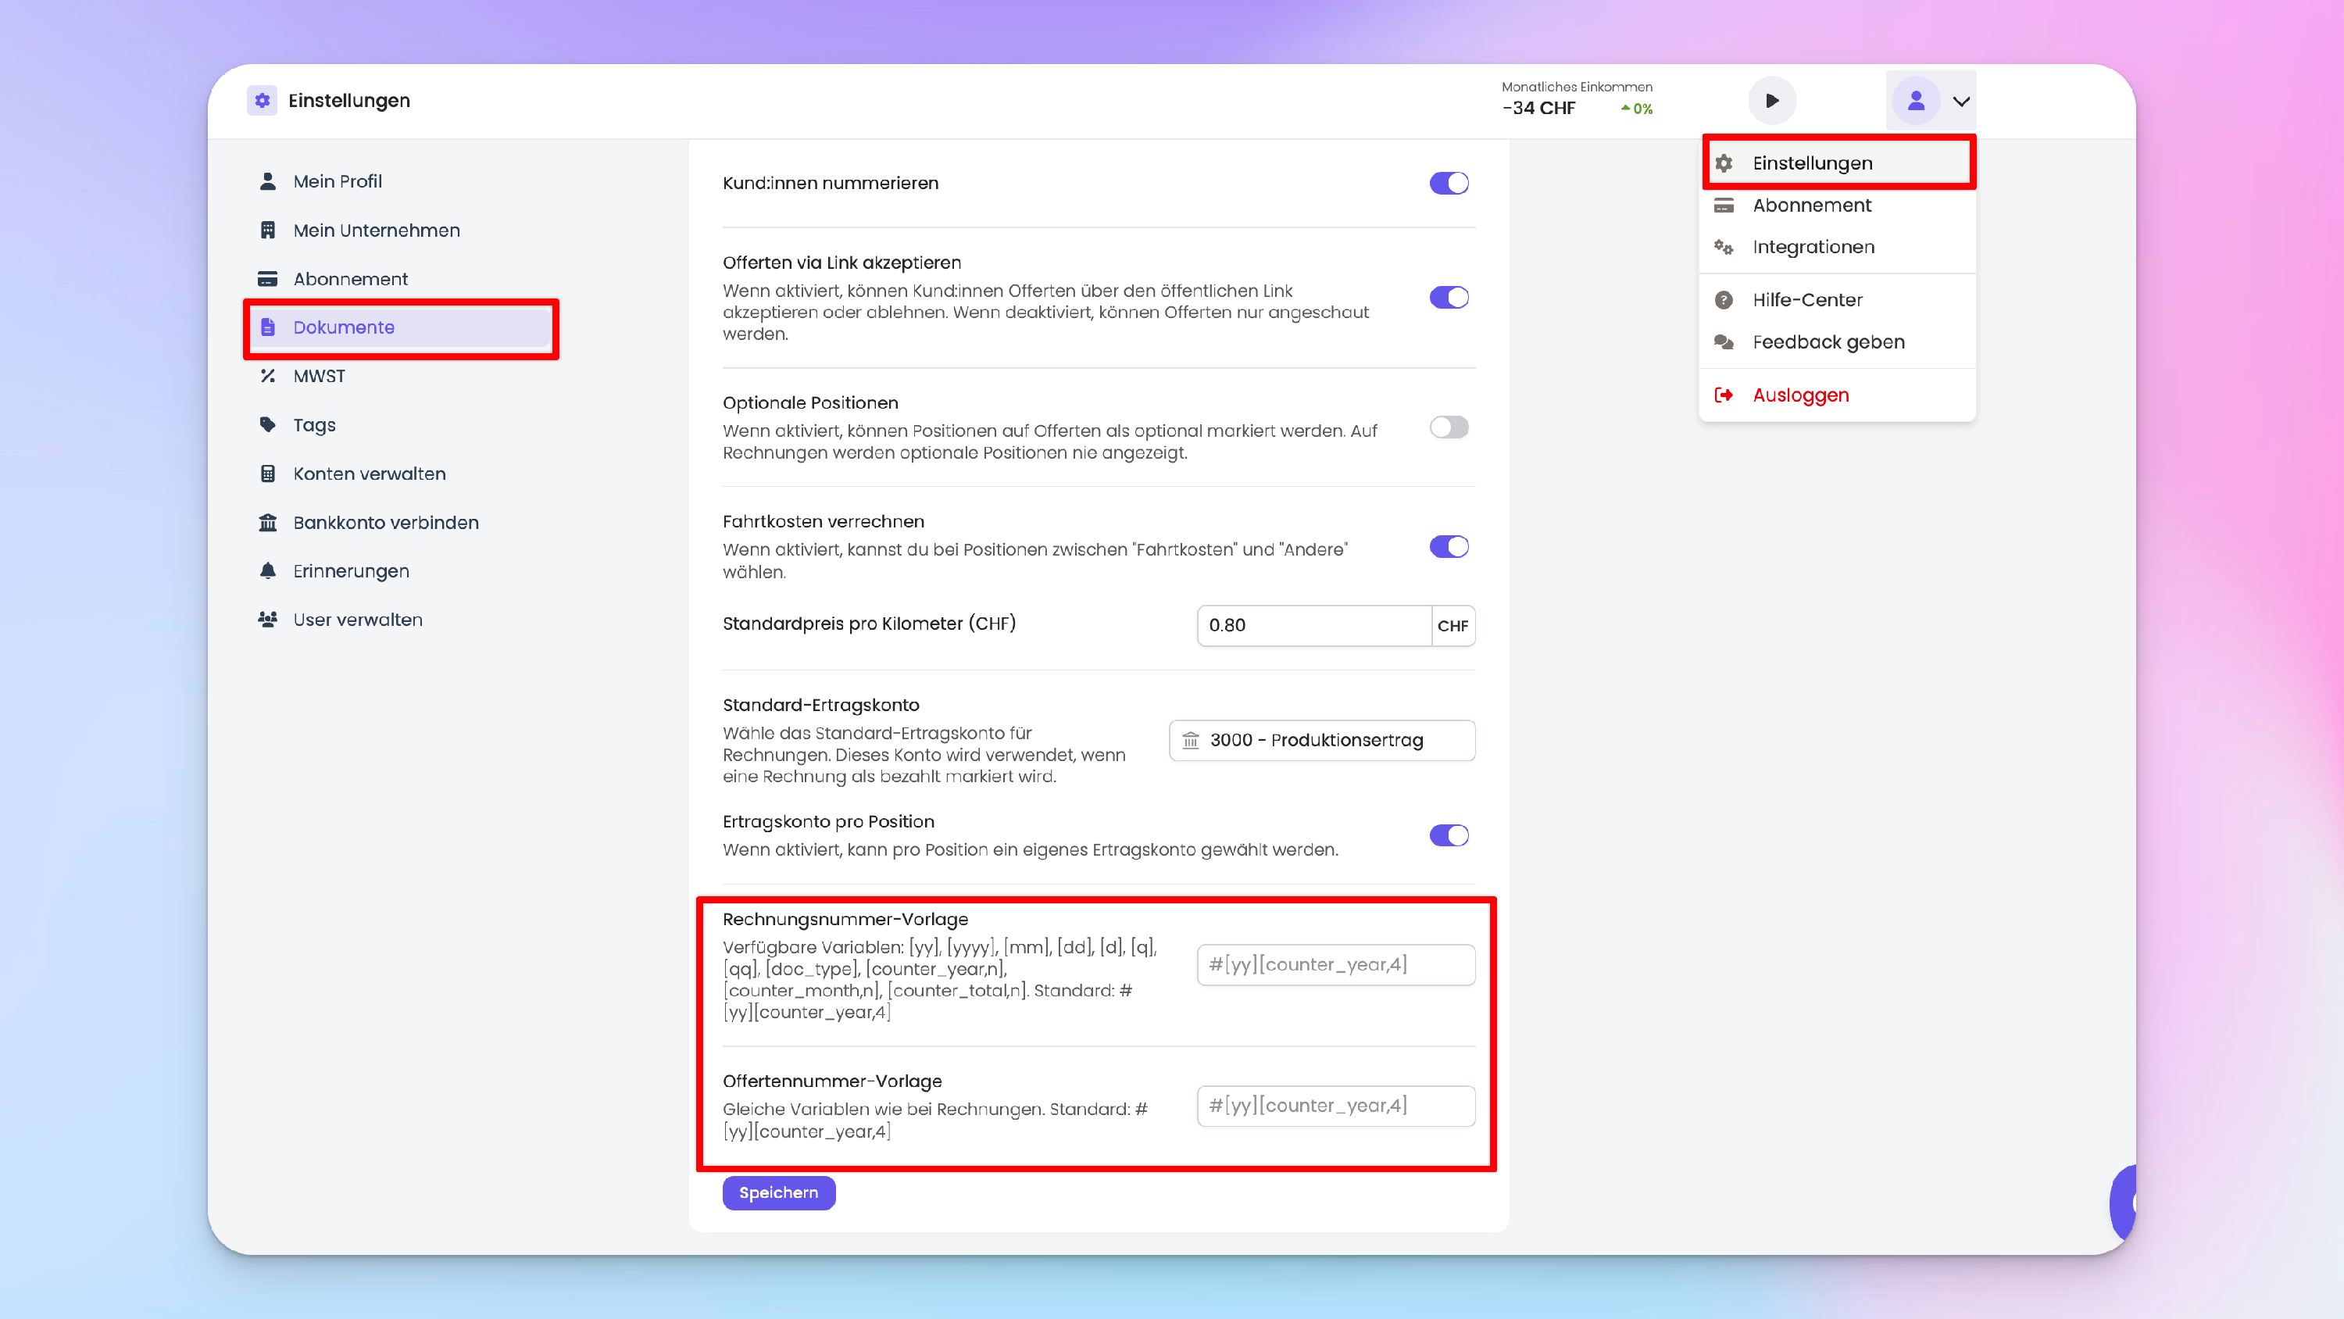Click the bell icon for Erinnerungen
This screenshot has height=1319, width=2344.
point(267,570)
